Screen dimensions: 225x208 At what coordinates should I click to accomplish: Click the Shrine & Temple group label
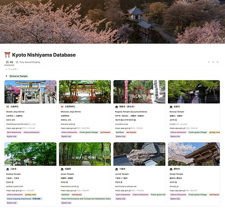[x=19, y=76]
